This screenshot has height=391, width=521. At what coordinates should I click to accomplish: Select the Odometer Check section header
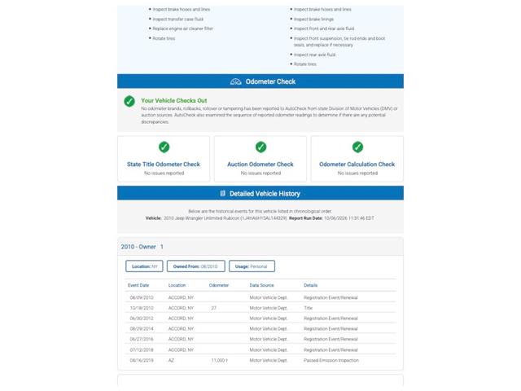(260, 81)
